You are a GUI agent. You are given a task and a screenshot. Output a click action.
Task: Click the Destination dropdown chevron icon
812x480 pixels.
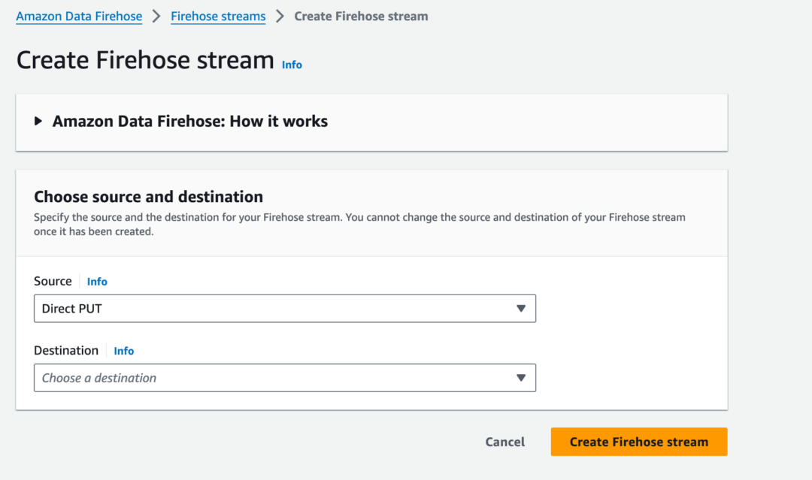tap(522, 378)
